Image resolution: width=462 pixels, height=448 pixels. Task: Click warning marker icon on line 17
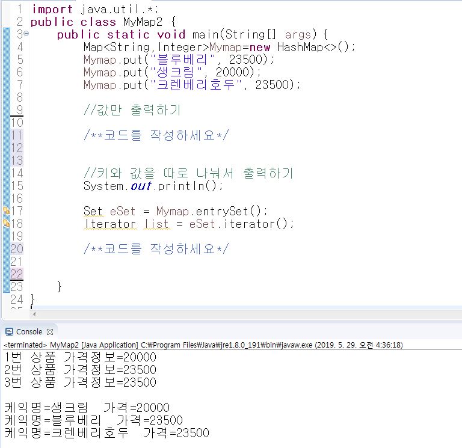(6, 210)
